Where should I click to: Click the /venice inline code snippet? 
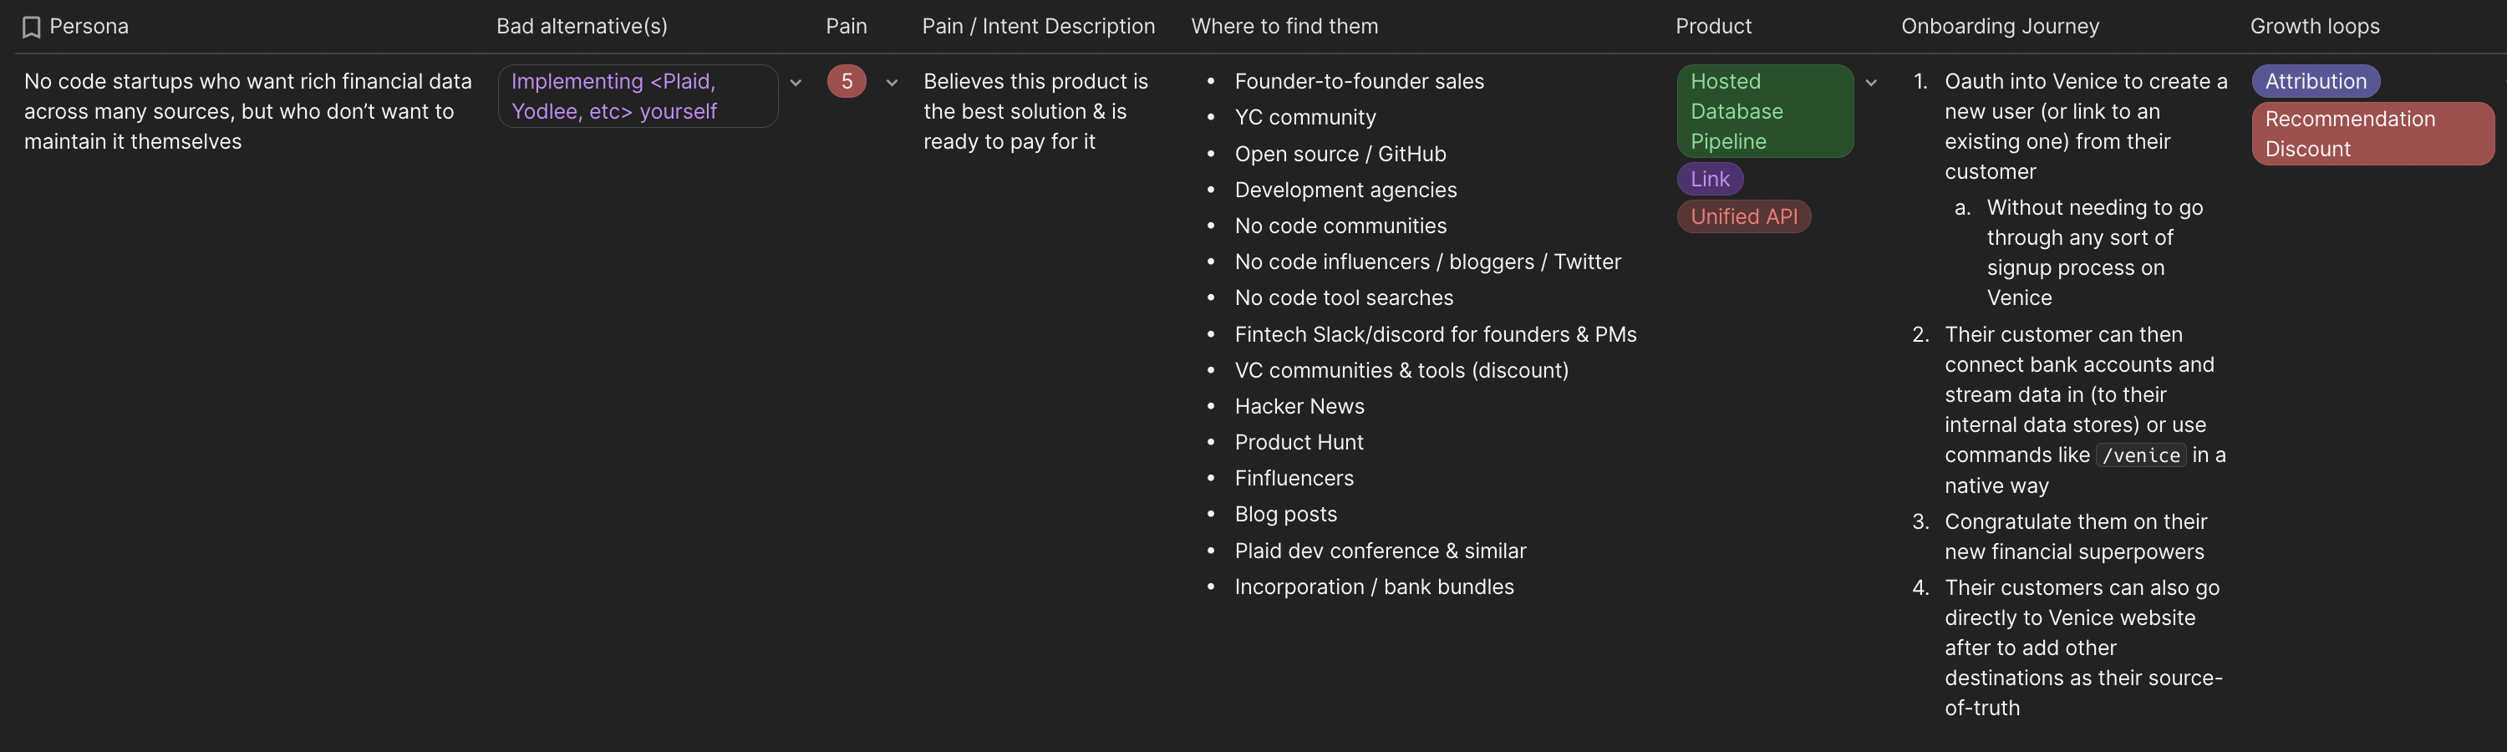click(x=2141, y=455)
